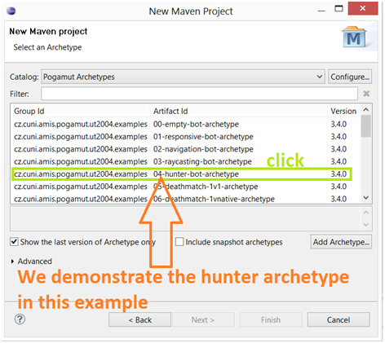Uncheck Show the last version of Archetype only
This screenshot has height=343, width=385.
pos(14,241)
